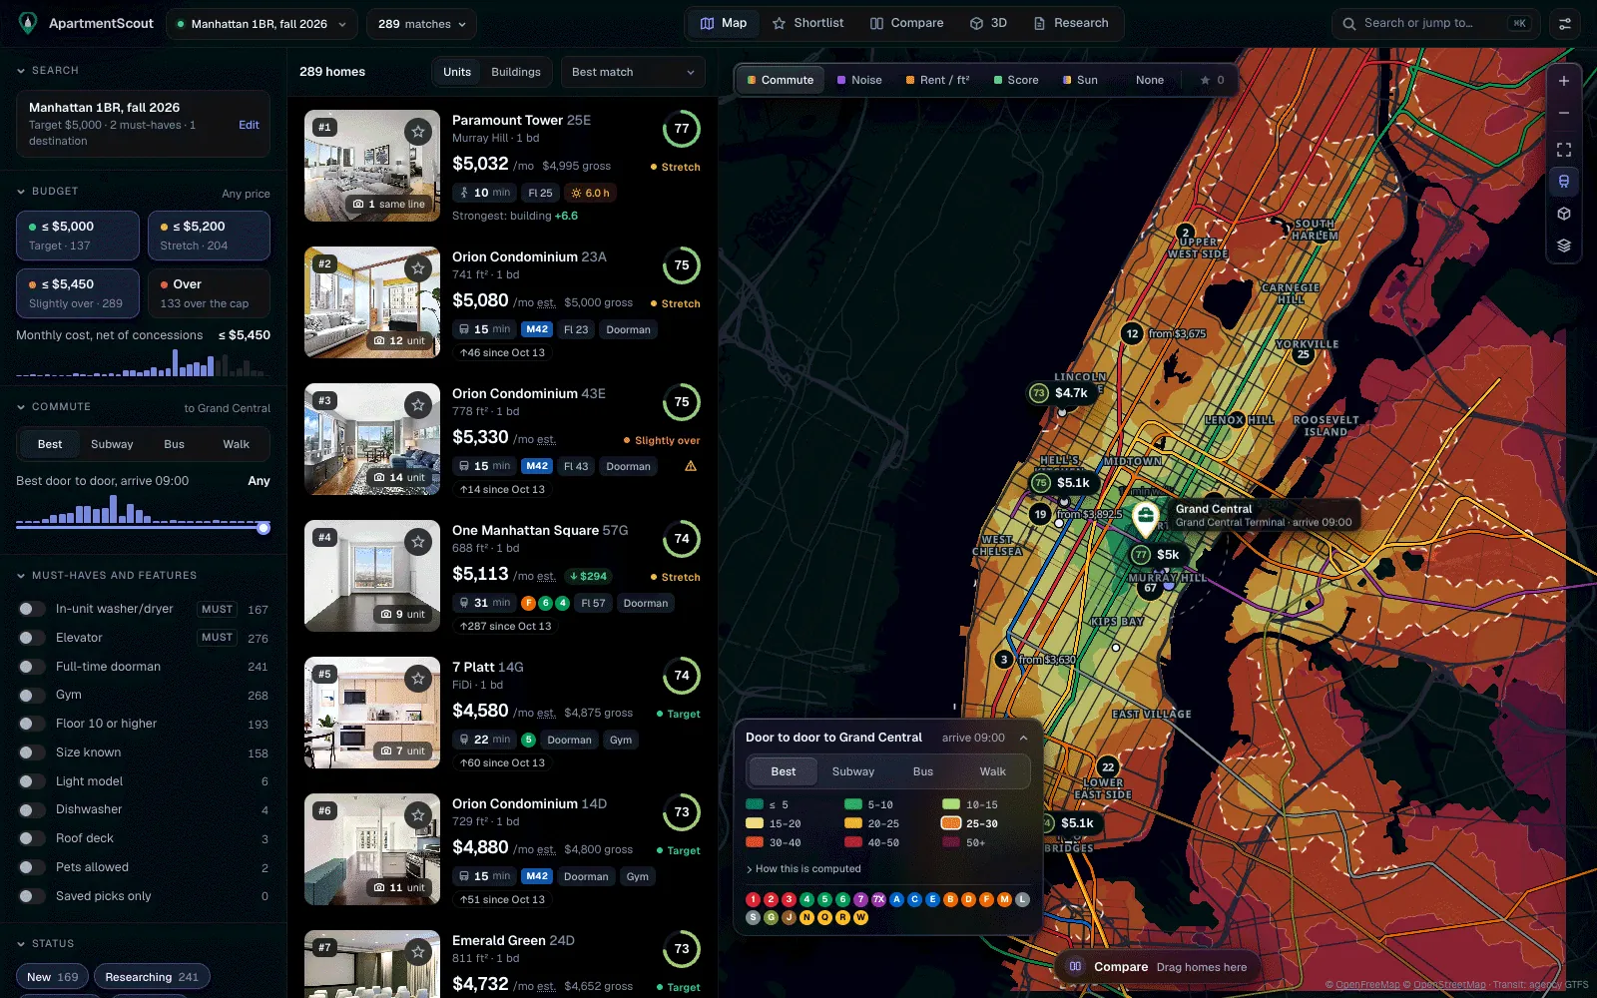Switch to the Shortlist tab
Viewport: 1597px width, 998px height.
[x=807, y=23]
